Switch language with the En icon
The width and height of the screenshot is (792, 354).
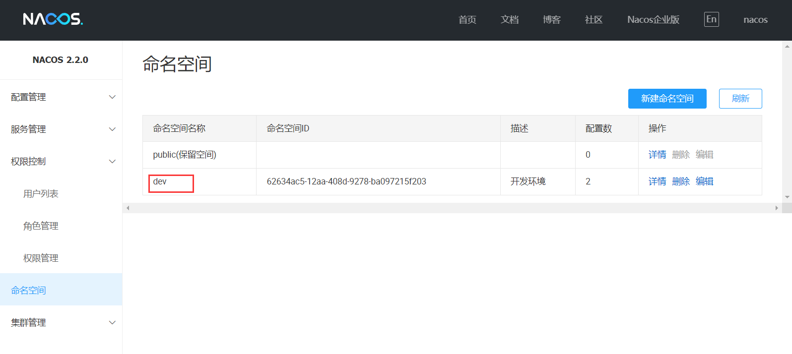pos(711,19)
